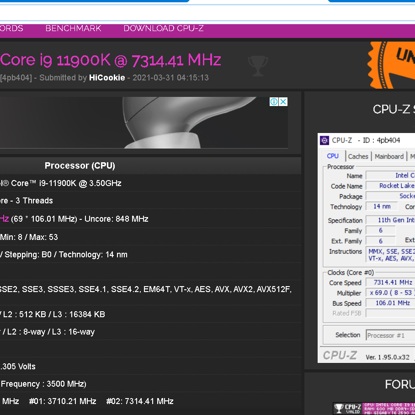Click the CPU-Z app icon in the window title

tap(325, 140)
